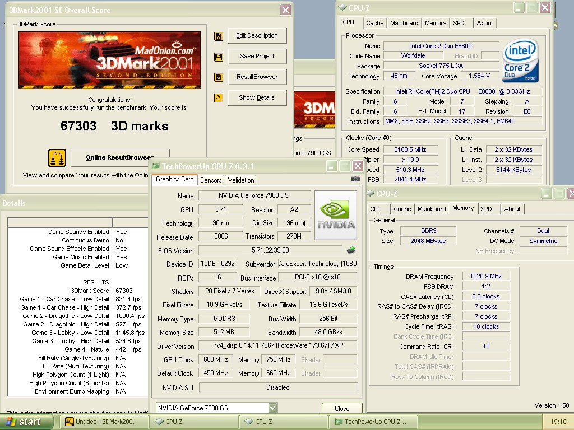Click the Driver Version field in GPU-Z
This screenshot has width=574, height=430.
(278, 345)
